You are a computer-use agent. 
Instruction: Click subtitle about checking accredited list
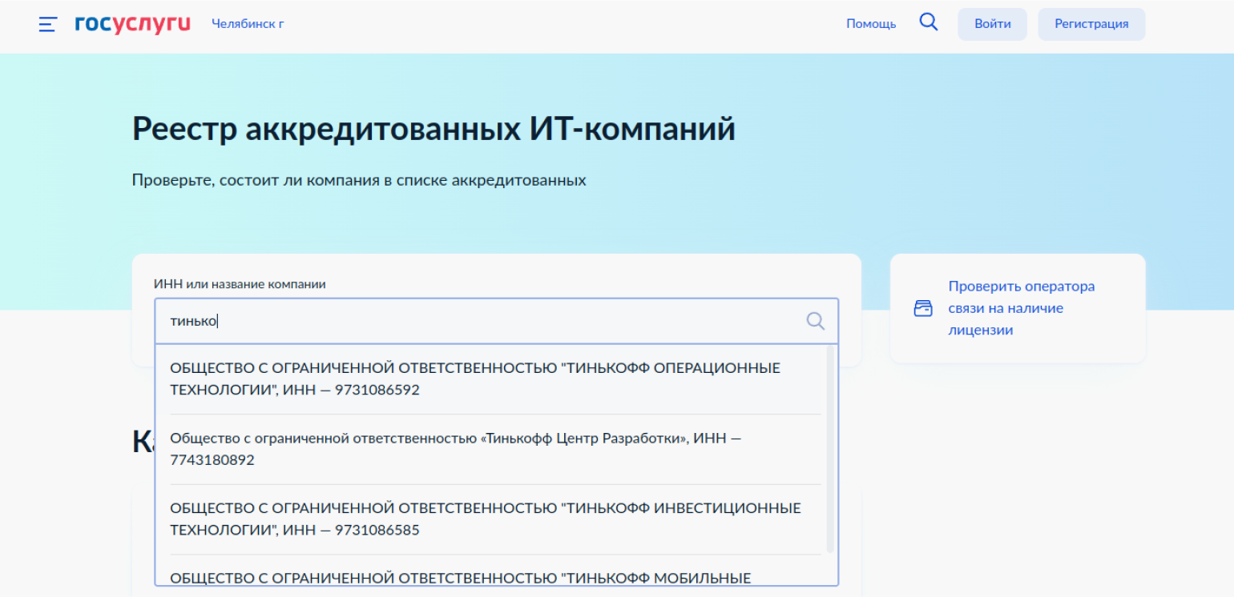click(358, 180)
